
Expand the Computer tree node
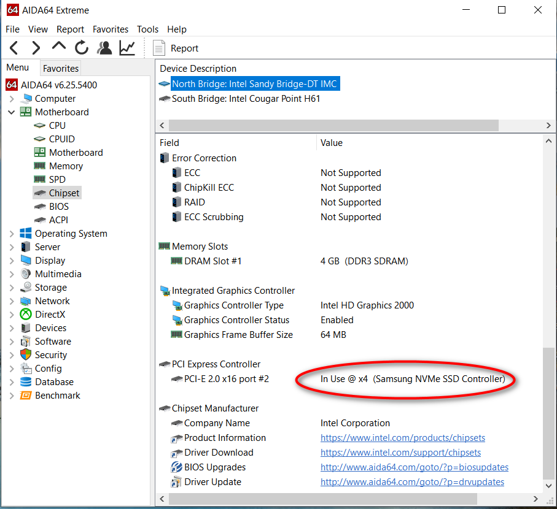point(12,99)
